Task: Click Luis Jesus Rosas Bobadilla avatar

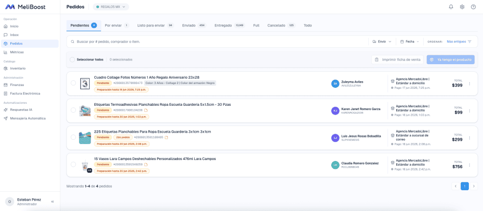Action: 335,138
